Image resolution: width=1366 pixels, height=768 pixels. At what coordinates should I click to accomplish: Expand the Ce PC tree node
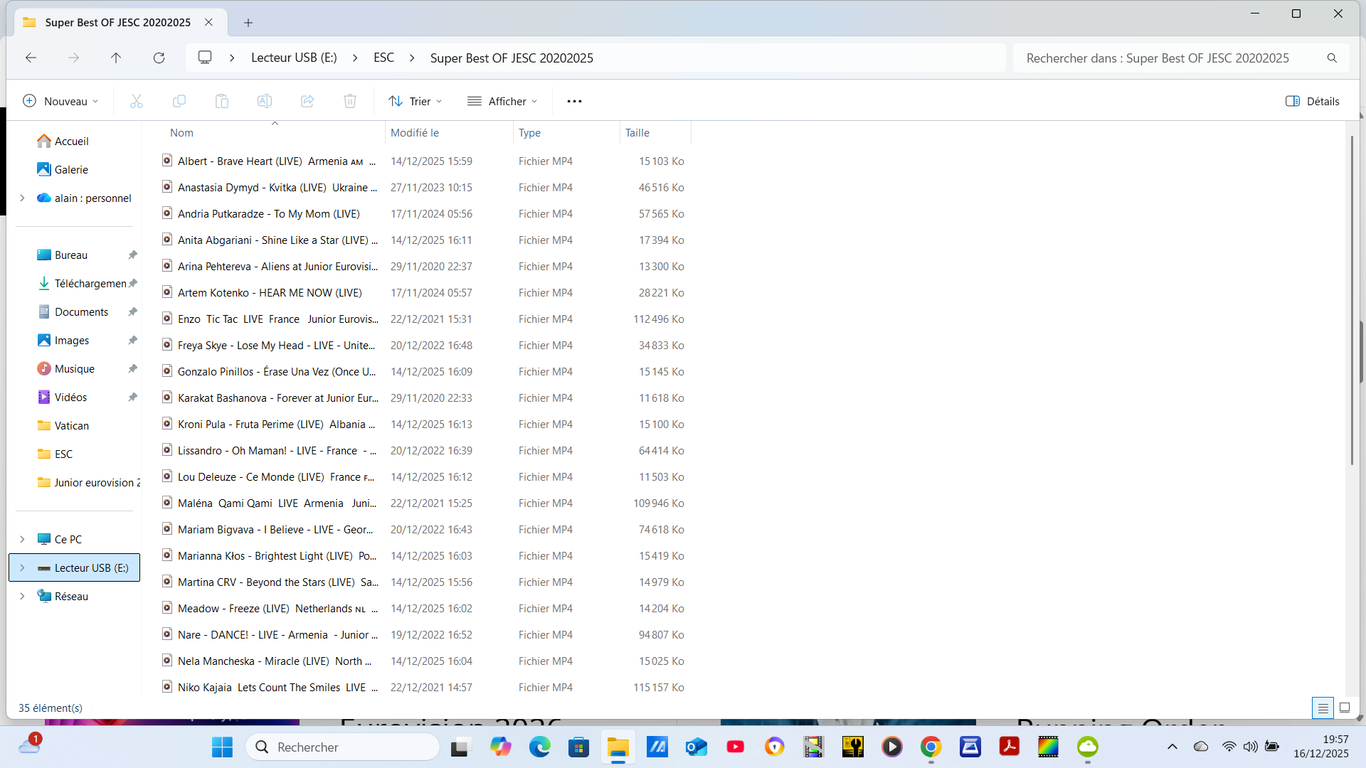point(22,539)
